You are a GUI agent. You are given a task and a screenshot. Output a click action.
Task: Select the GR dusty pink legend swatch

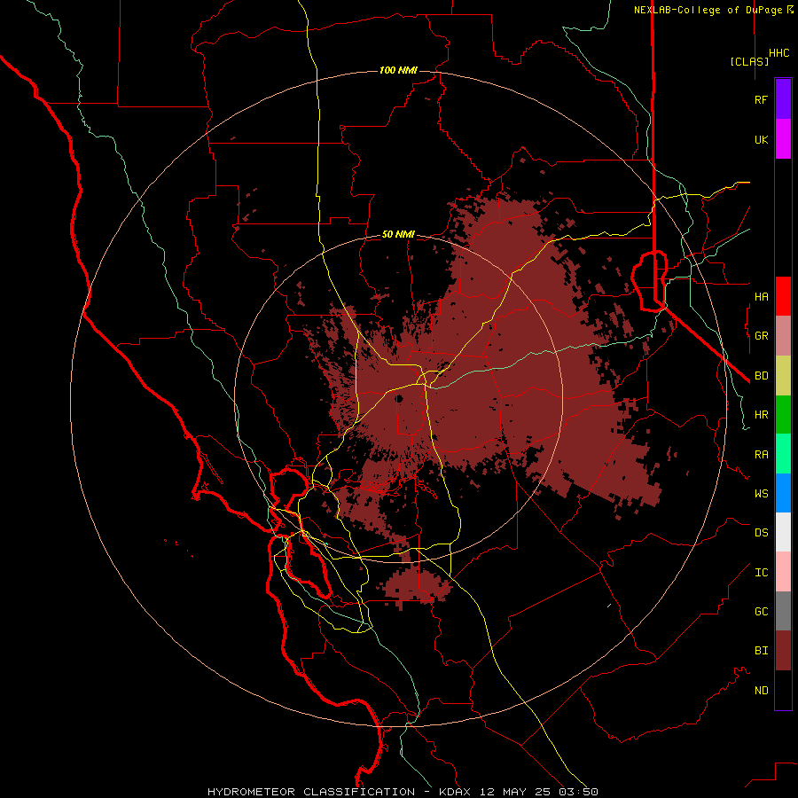(x=783, y=336)
